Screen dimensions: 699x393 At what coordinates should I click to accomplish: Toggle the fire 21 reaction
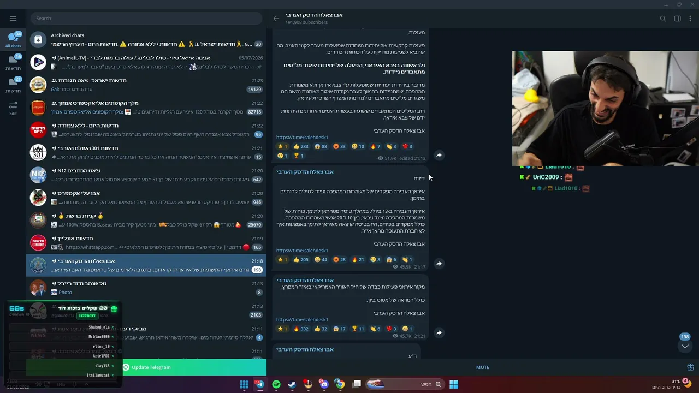click(358, 259)
